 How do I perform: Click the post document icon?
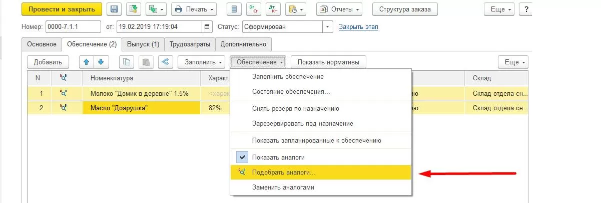click(133, 9)
